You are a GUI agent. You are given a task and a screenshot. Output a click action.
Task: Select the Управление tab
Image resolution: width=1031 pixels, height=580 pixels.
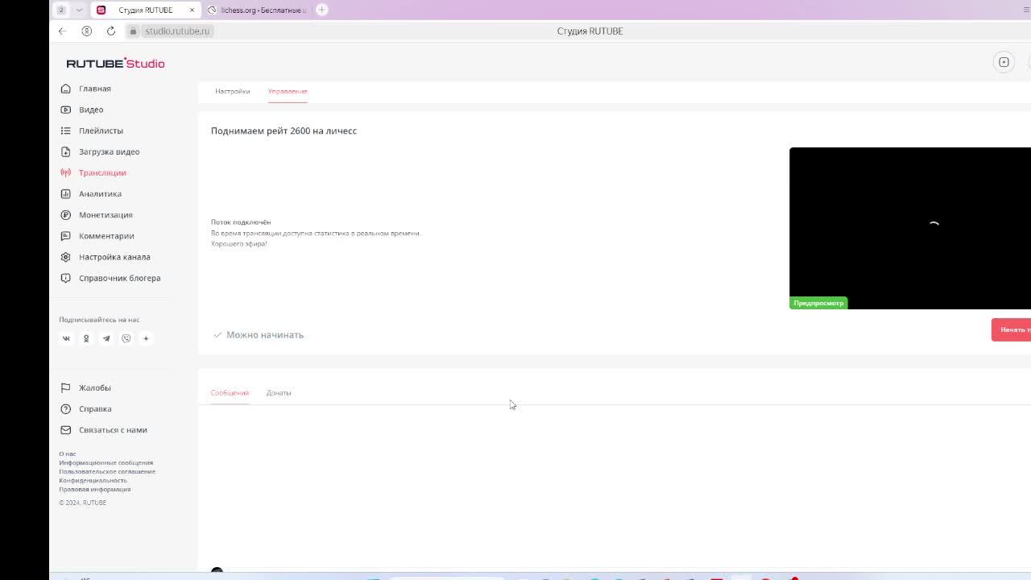[288, 91]
